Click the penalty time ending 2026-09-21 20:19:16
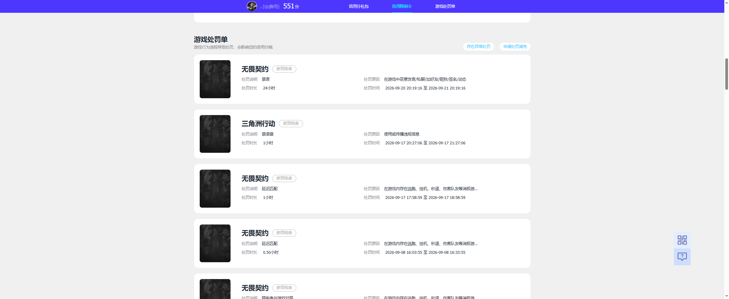This screenshot has width=729, height=299. [425, 88]
